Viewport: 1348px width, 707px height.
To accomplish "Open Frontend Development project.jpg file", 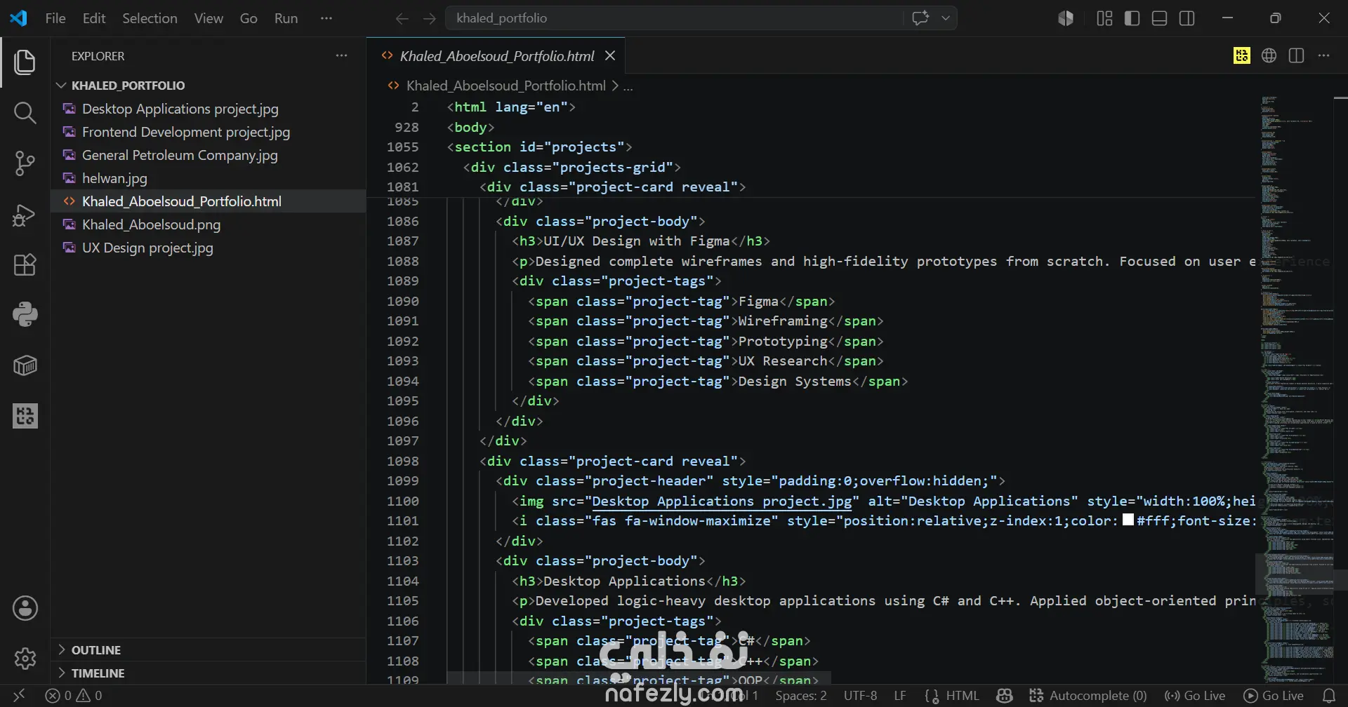I will [x=209, y=132].
